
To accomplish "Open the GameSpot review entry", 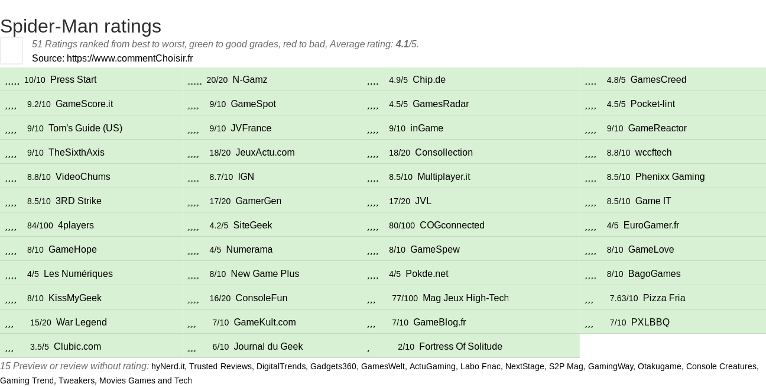I will [x=253, y=104].
